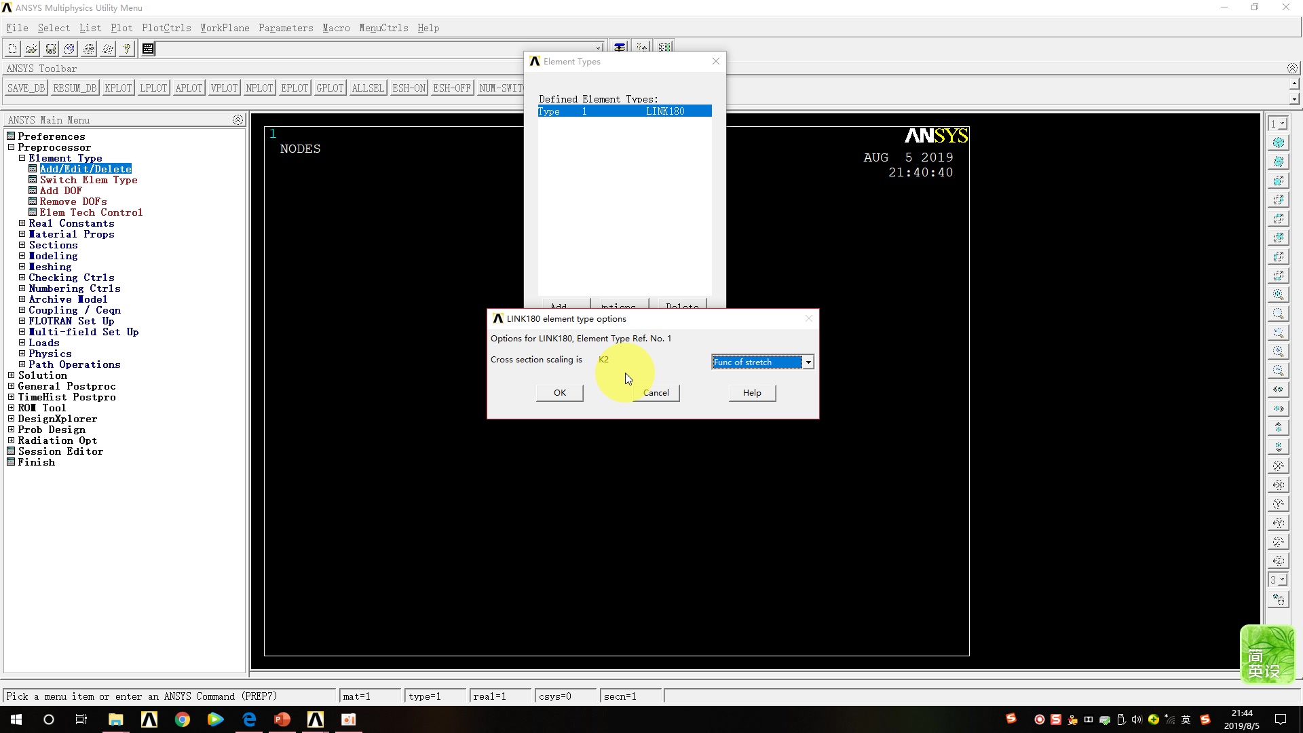Viewport: 1303px width, 733px height.
Task: Open the Report Generator icon
Action: tap(107, 49)
